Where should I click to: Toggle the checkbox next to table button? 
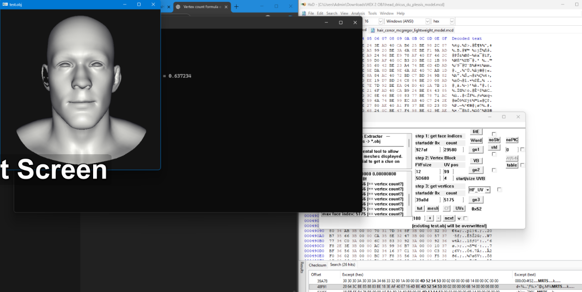pos(522,165)
